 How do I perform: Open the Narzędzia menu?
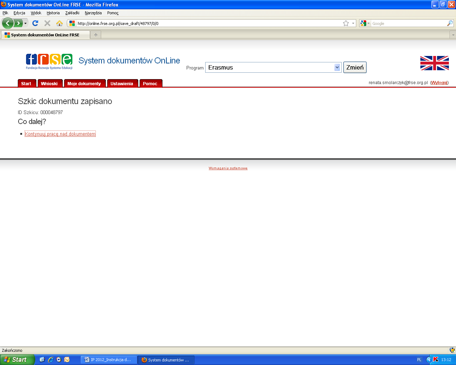click(93, 13)
